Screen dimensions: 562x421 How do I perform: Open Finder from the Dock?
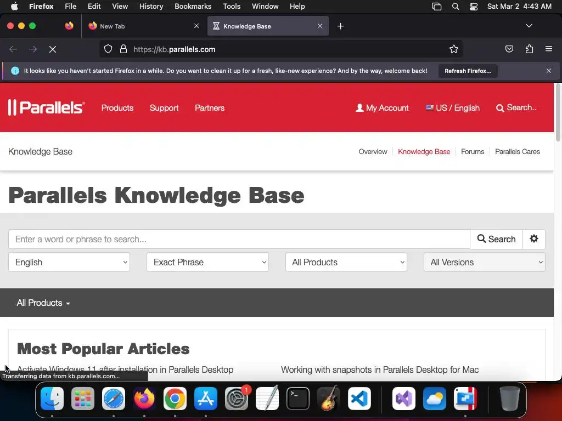[52, 399]
